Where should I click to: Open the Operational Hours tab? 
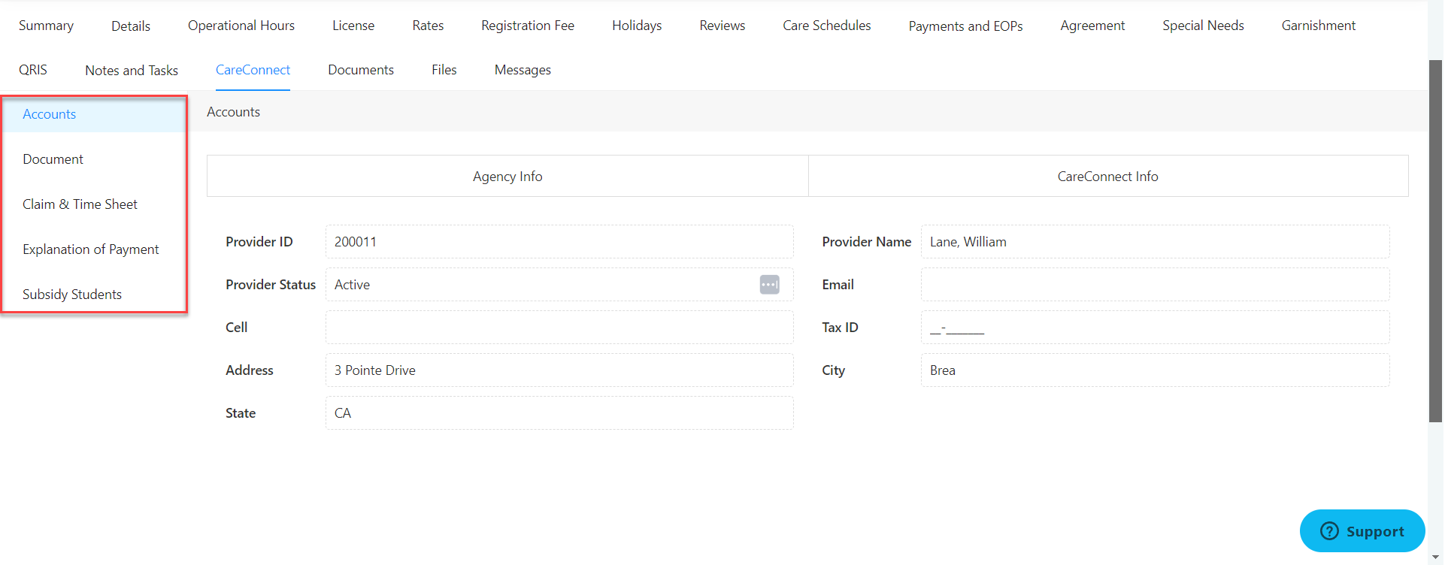241,26
